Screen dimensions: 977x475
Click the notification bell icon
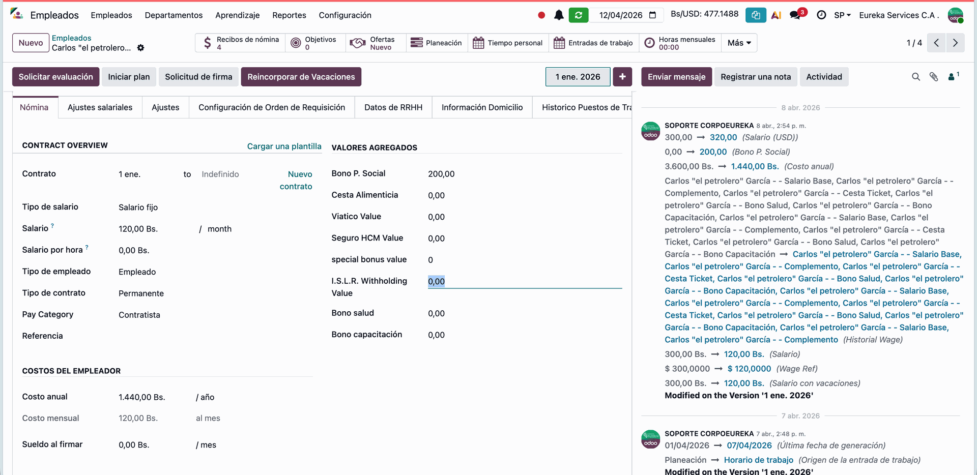pos(559,15)
